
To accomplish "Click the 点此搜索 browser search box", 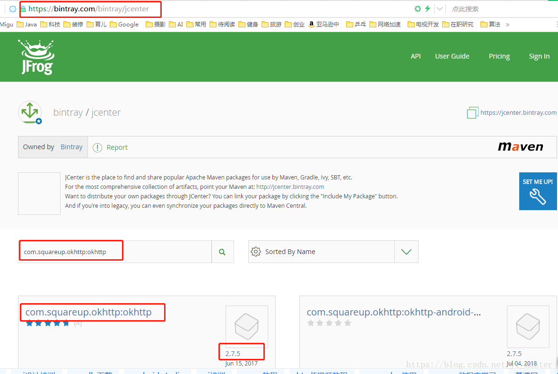I will coord(465,9).
